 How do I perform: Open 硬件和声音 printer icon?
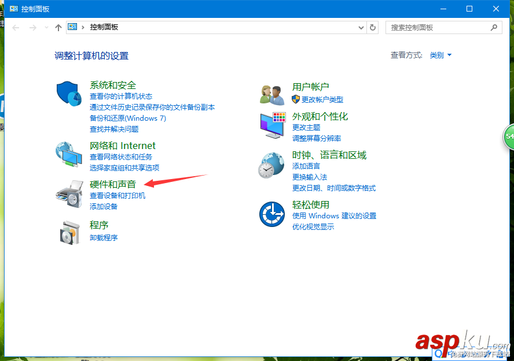69,195
